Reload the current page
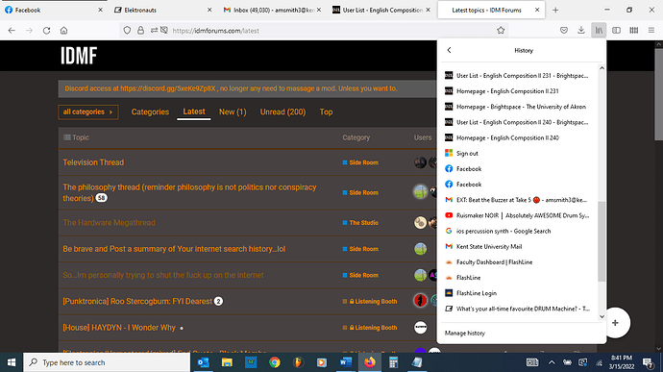This screenshot has height=372, width=663. pos(46,31)
